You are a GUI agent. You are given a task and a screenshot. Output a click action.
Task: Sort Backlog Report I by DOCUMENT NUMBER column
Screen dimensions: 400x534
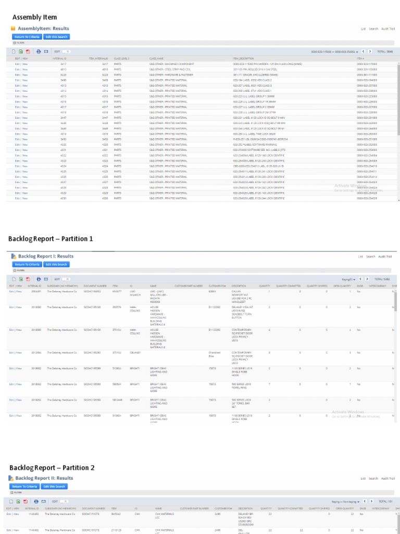click(95, 286)
